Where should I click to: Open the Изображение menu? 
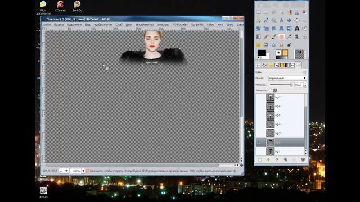pos(102,25)
